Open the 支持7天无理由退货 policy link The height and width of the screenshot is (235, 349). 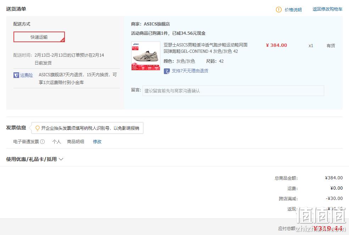[190, 71]
